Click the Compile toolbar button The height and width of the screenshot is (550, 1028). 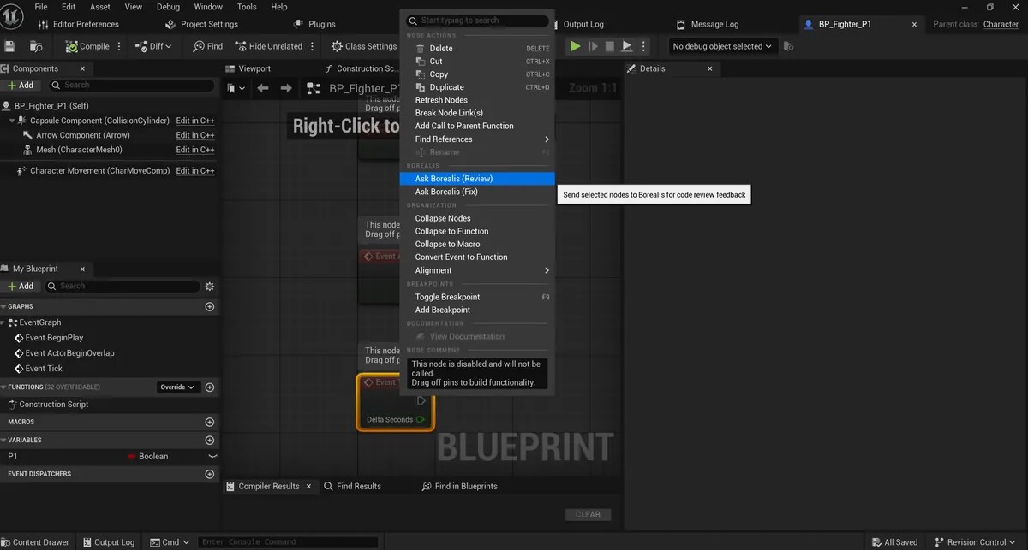(87, 46)
